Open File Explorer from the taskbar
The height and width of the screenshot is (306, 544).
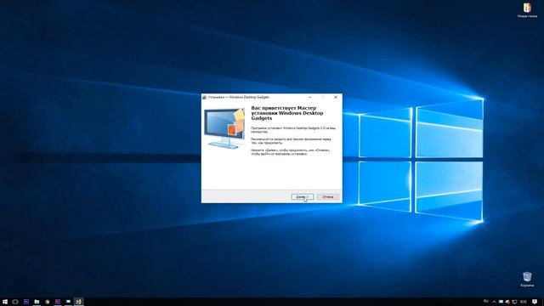[x=37, y=302]
